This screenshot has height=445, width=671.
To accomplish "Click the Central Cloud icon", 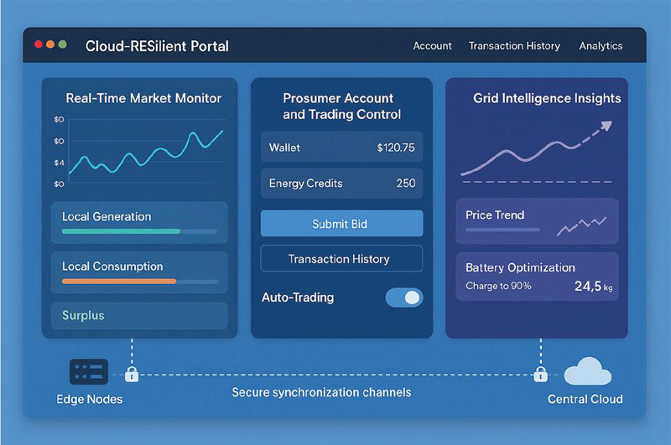I will click(587, 370).
